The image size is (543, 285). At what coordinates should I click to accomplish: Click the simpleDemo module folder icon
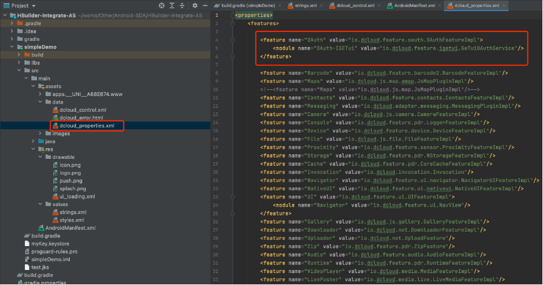point(20,47)
